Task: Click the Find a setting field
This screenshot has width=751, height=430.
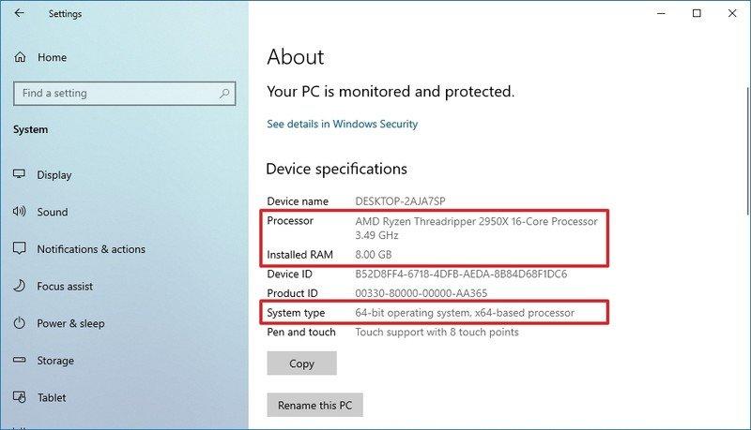Action: [125, 93]
